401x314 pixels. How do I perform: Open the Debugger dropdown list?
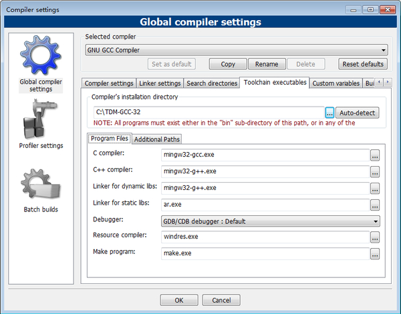click(270, 221)
